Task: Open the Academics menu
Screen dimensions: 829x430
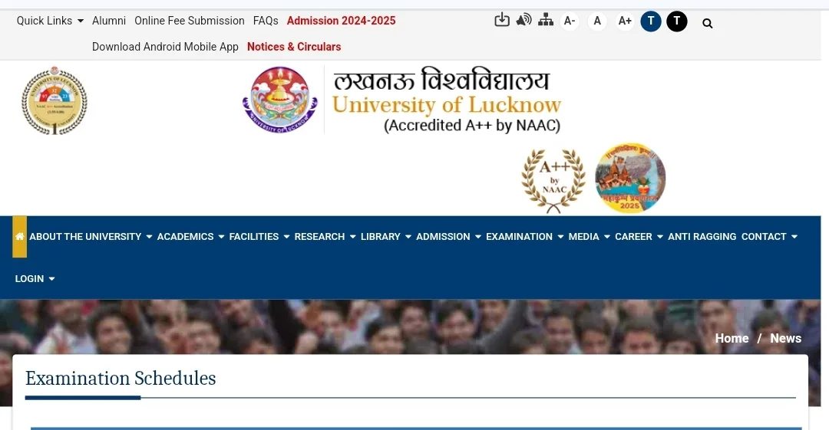Action: point(190,237)
